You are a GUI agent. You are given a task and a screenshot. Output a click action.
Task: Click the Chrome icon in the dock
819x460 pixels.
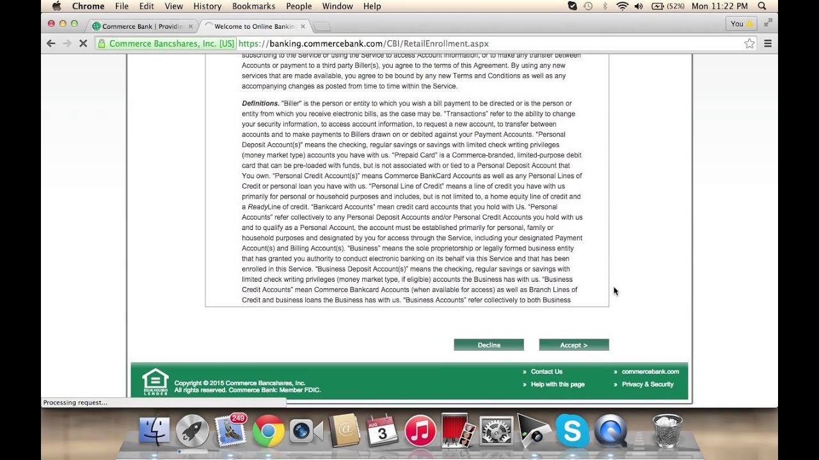268,432
